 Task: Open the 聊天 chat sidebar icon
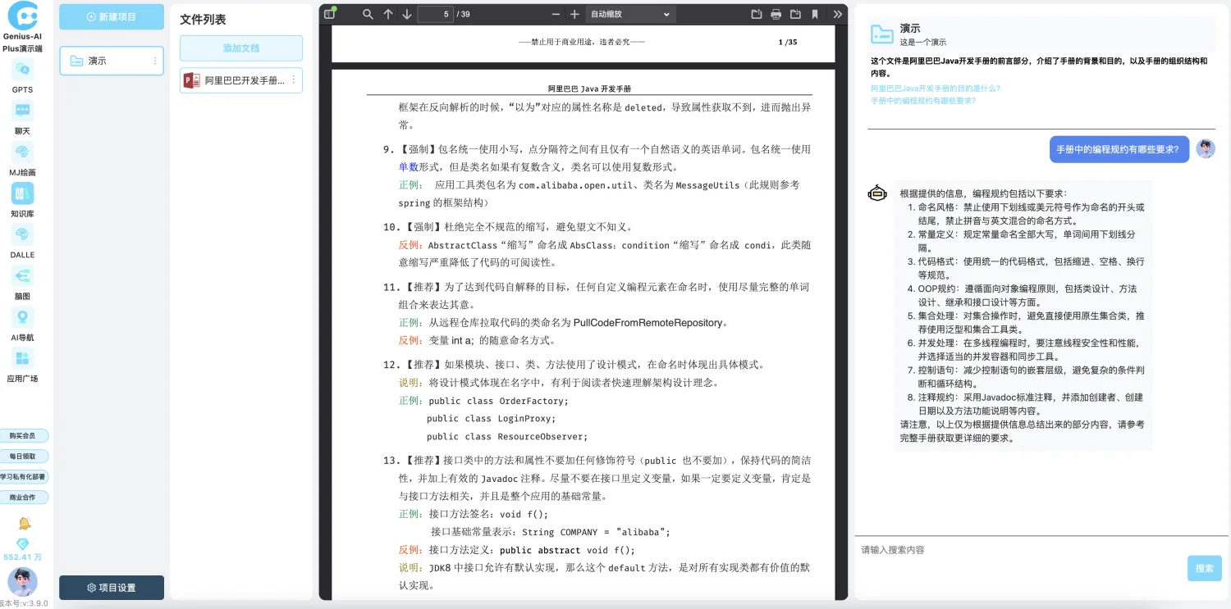[22, 111]
